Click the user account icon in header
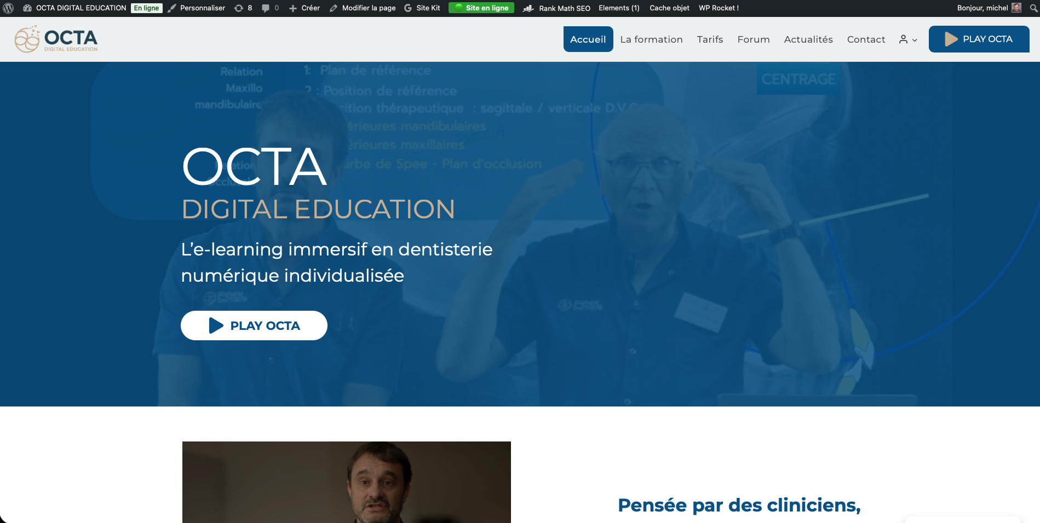The image size is (1040, 523). (904, 39)
